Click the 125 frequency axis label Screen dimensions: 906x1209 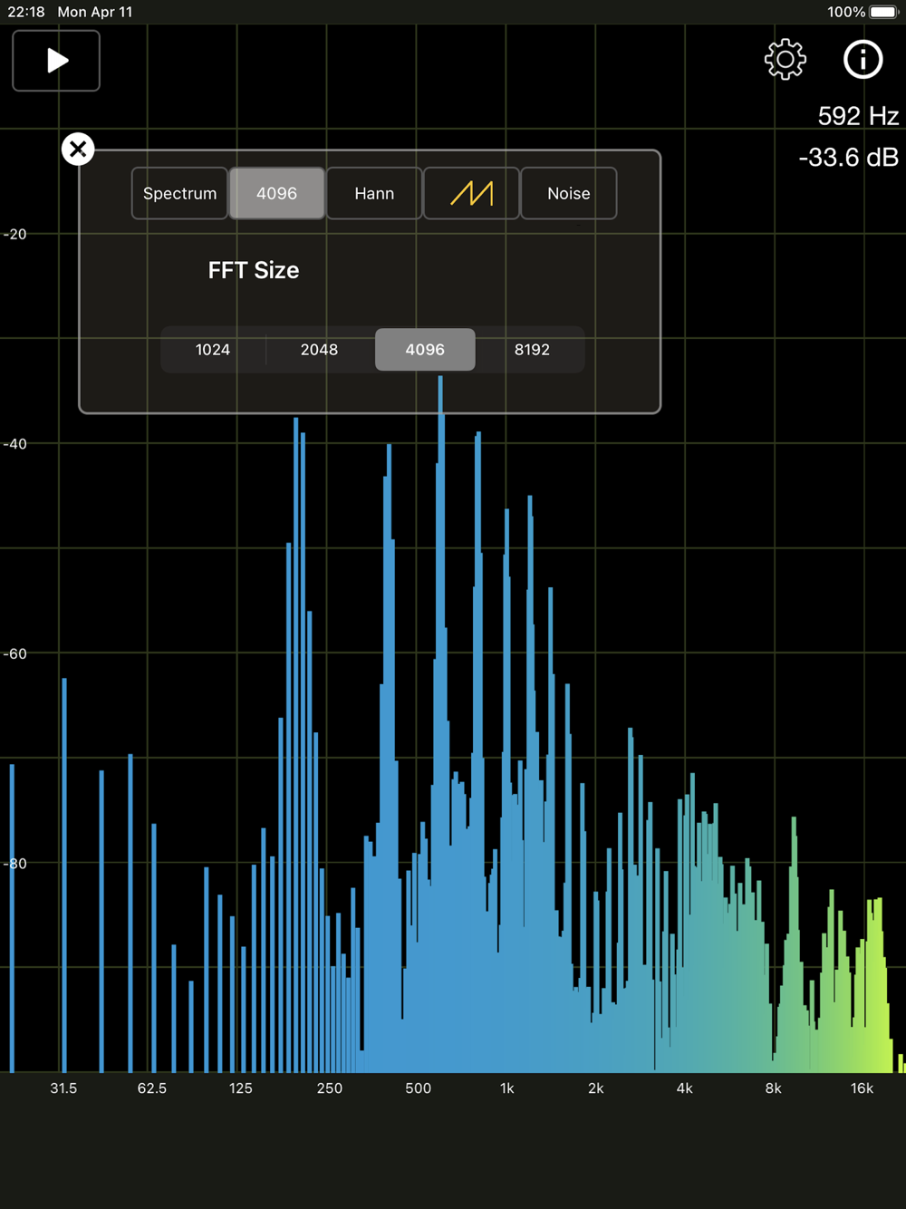click(x=241, y=1088)
